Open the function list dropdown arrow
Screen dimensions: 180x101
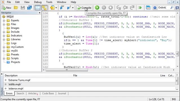pos(73,8)
